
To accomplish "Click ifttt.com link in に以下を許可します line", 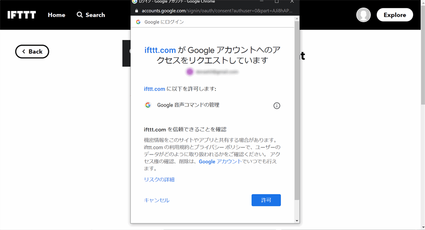I will click(154, 89).
